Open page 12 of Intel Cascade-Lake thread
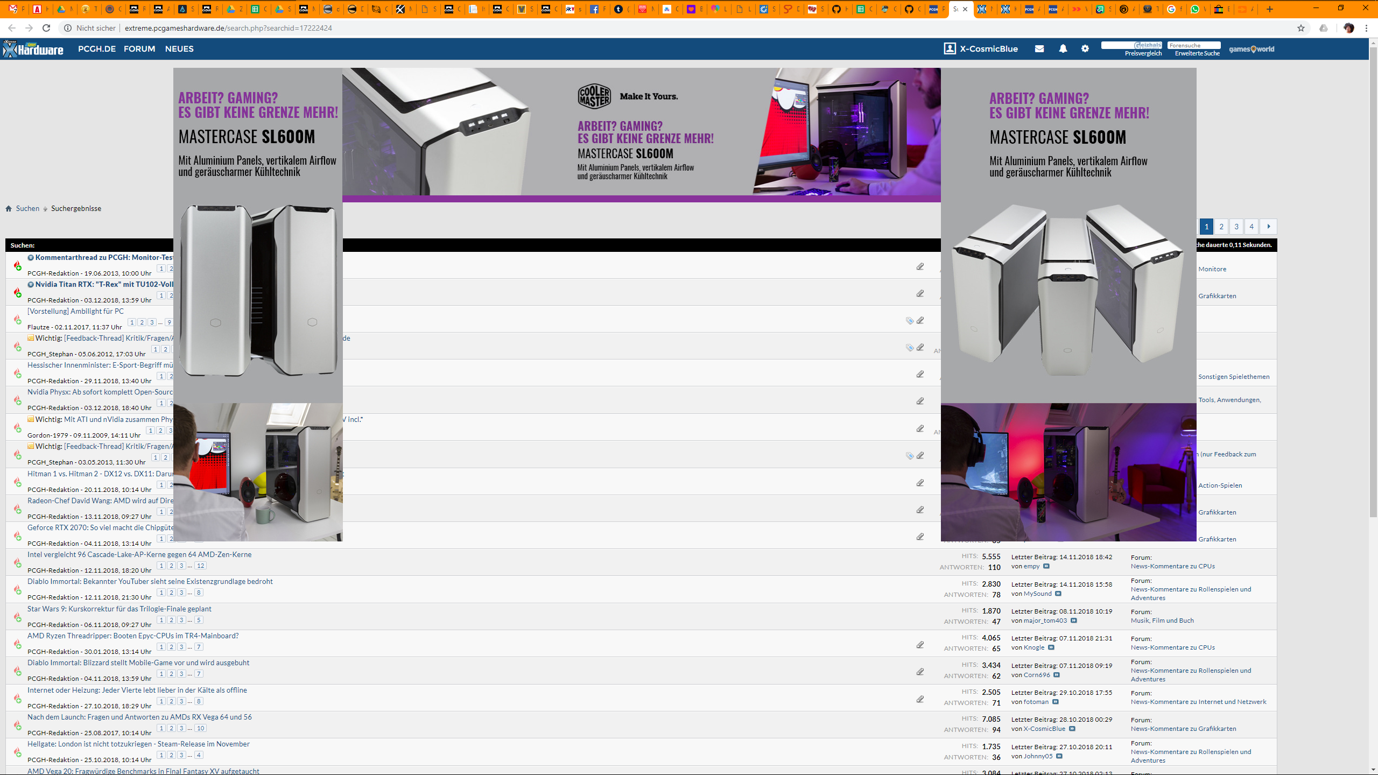 200,566
